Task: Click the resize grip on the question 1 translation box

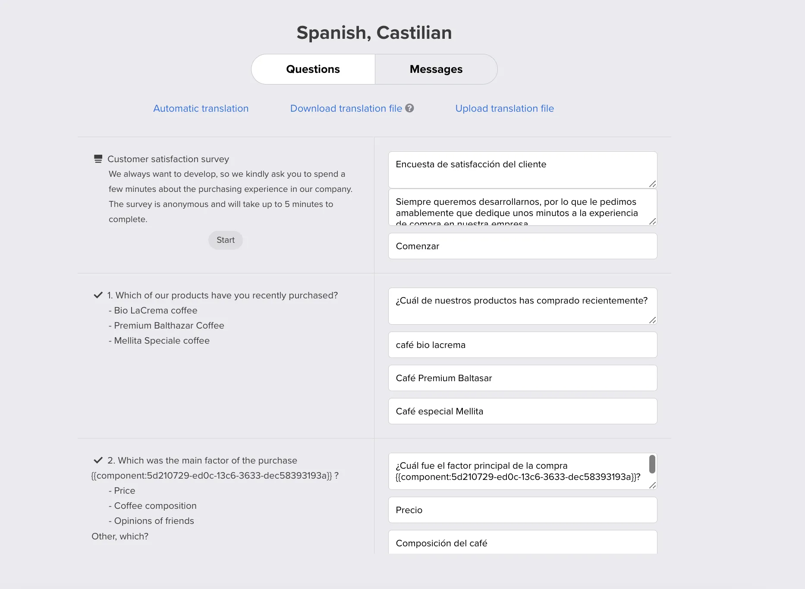Action: point(653,321)
